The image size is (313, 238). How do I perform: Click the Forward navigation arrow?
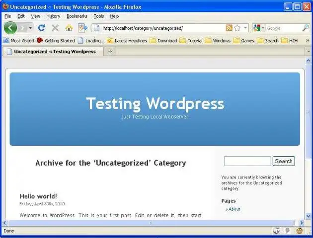coord(22,28)
